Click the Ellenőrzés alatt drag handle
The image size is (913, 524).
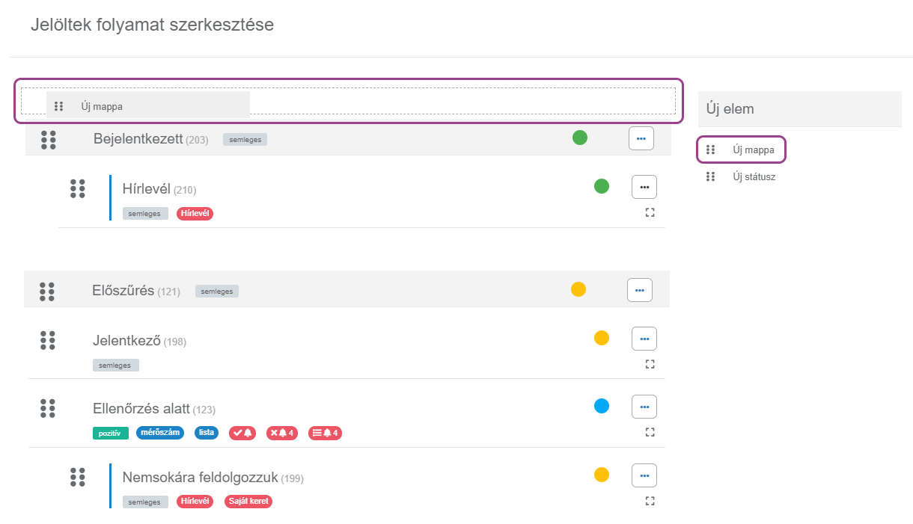tap(48, 408)
